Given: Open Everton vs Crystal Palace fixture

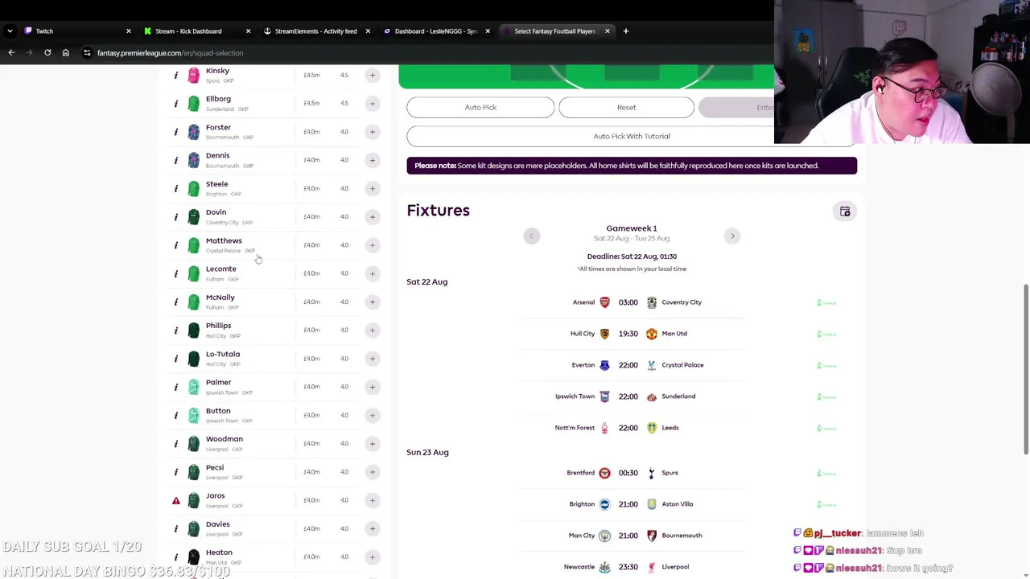Looking at the screenshot, I should [x=632, y=365].
